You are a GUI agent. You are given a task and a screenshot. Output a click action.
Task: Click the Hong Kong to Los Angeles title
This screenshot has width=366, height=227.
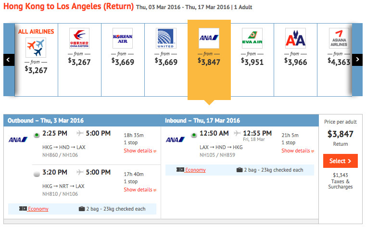(x=69, y=6)
